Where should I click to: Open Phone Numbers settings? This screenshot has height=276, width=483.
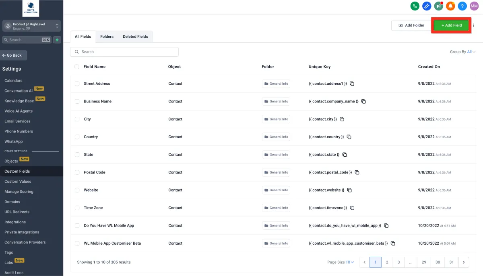coord(19,131)
